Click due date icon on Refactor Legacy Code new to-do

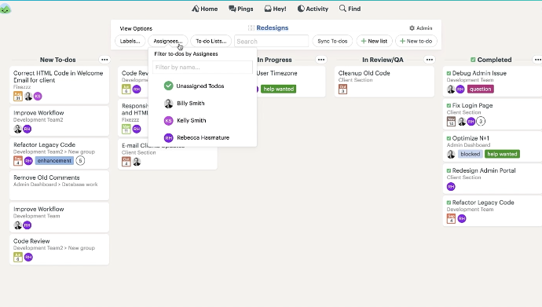18,161
